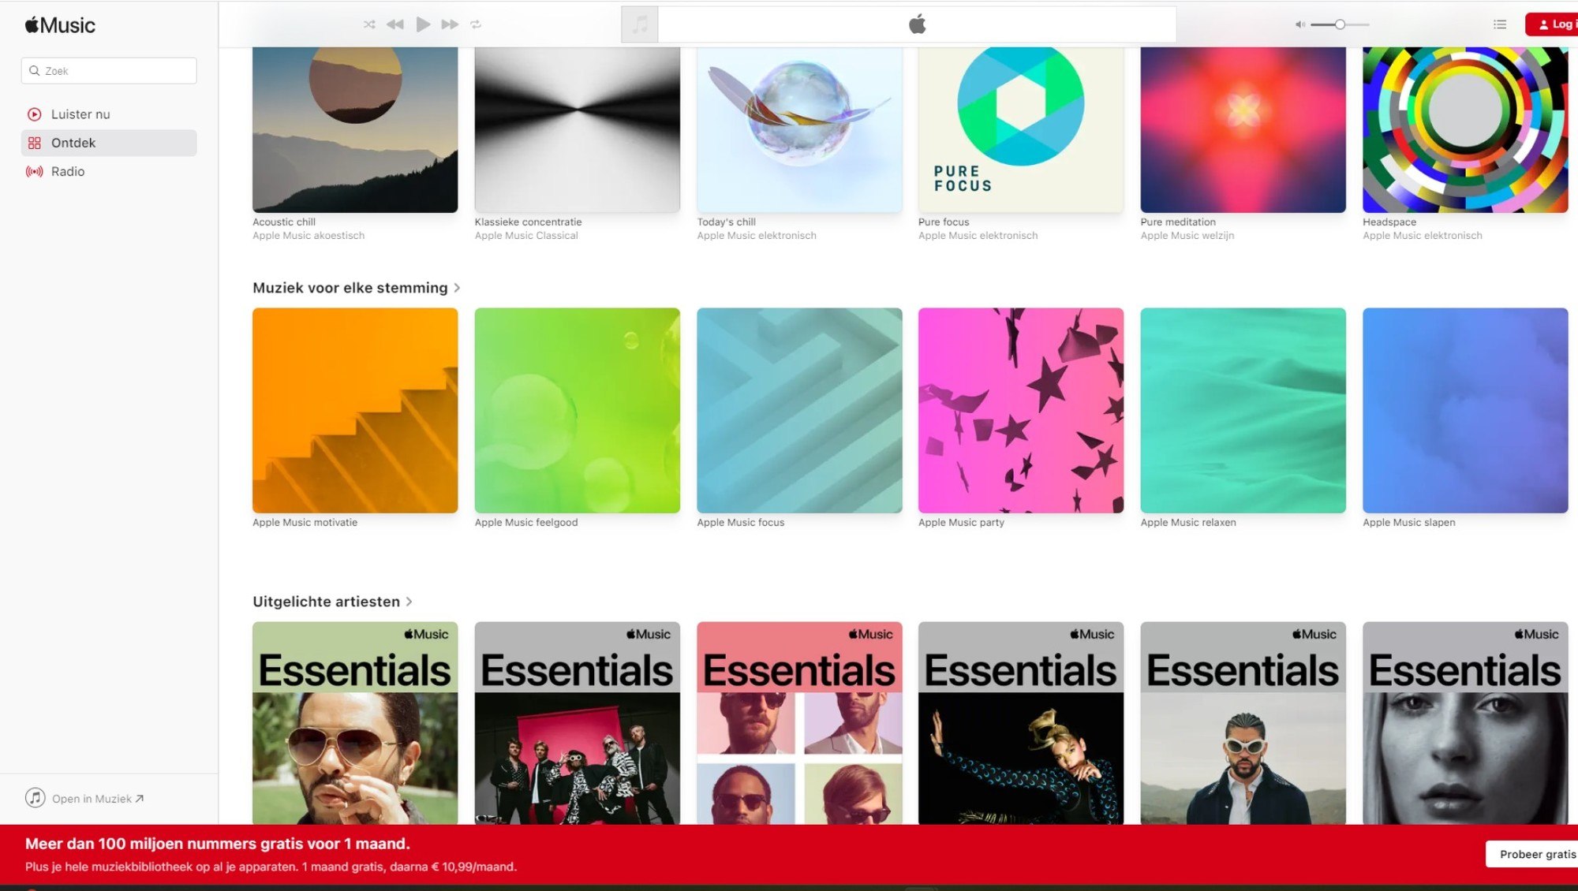
Task: Open the playback queue list icon
Action: (x=1500, y=24)
